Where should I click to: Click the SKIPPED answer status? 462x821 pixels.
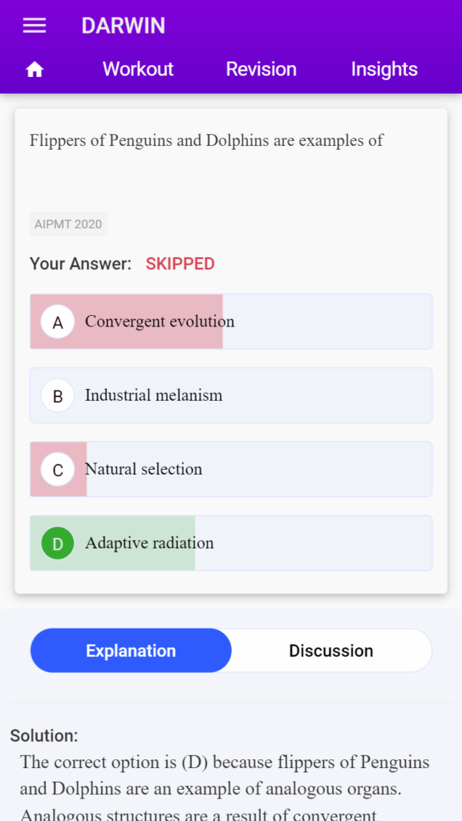[x=180, y=264]
